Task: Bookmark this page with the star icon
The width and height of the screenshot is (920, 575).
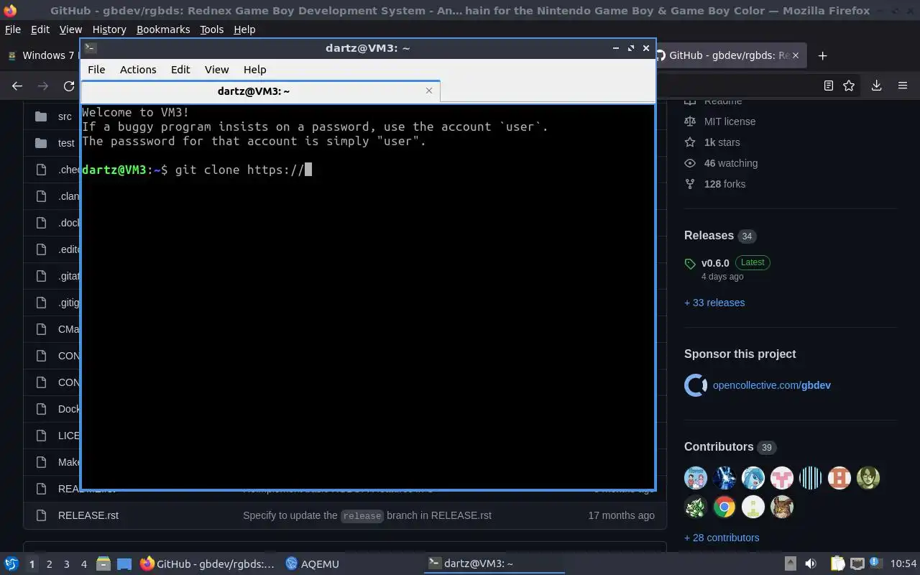Action: pyautogui.click(x=849, y=86)
